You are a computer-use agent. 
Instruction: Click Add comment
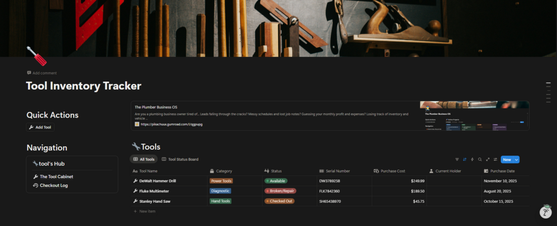tap(42, 73)
